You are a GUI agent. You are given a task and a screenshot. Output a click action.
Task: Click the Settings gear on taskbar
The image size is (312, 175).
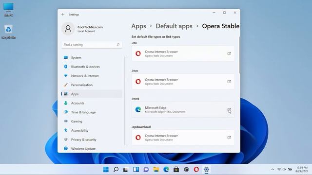pos(206,170)
